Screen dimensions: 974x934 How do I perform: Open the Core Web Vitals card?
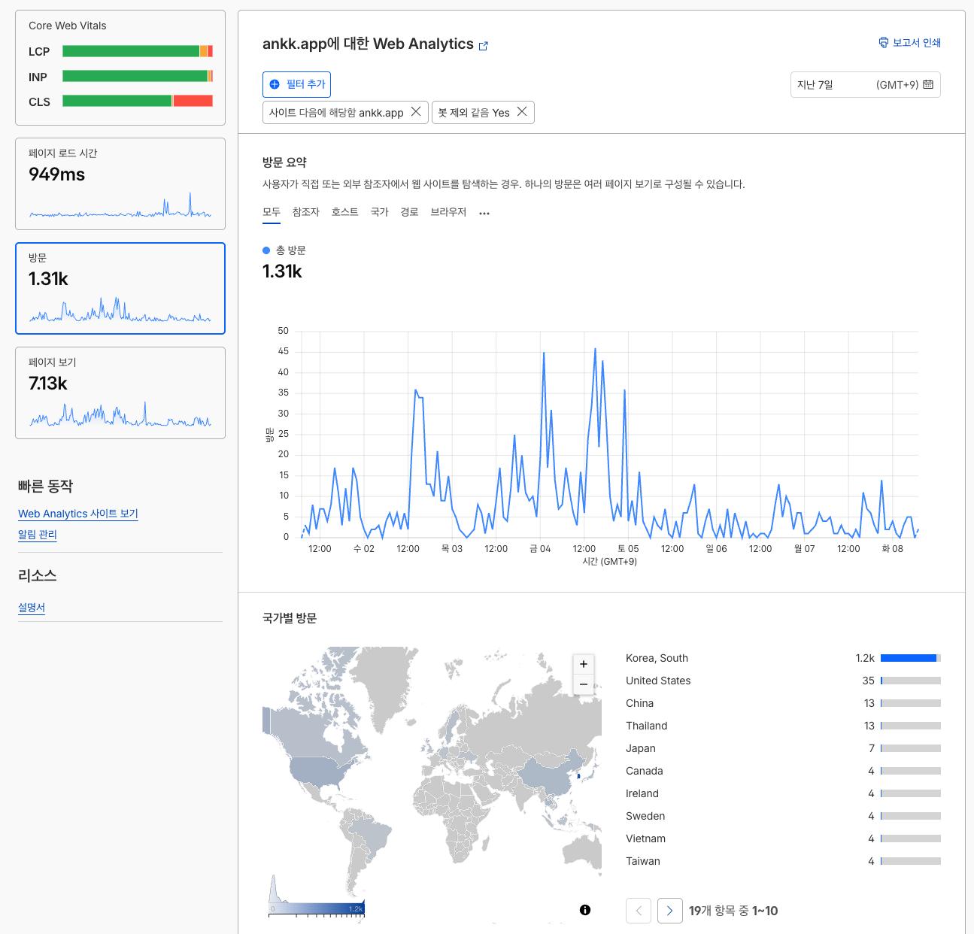[120, 68]
